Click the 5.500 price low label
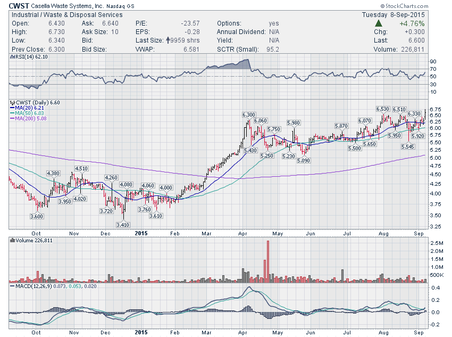This screenshot has height=337, width=452. coord(355,148)
